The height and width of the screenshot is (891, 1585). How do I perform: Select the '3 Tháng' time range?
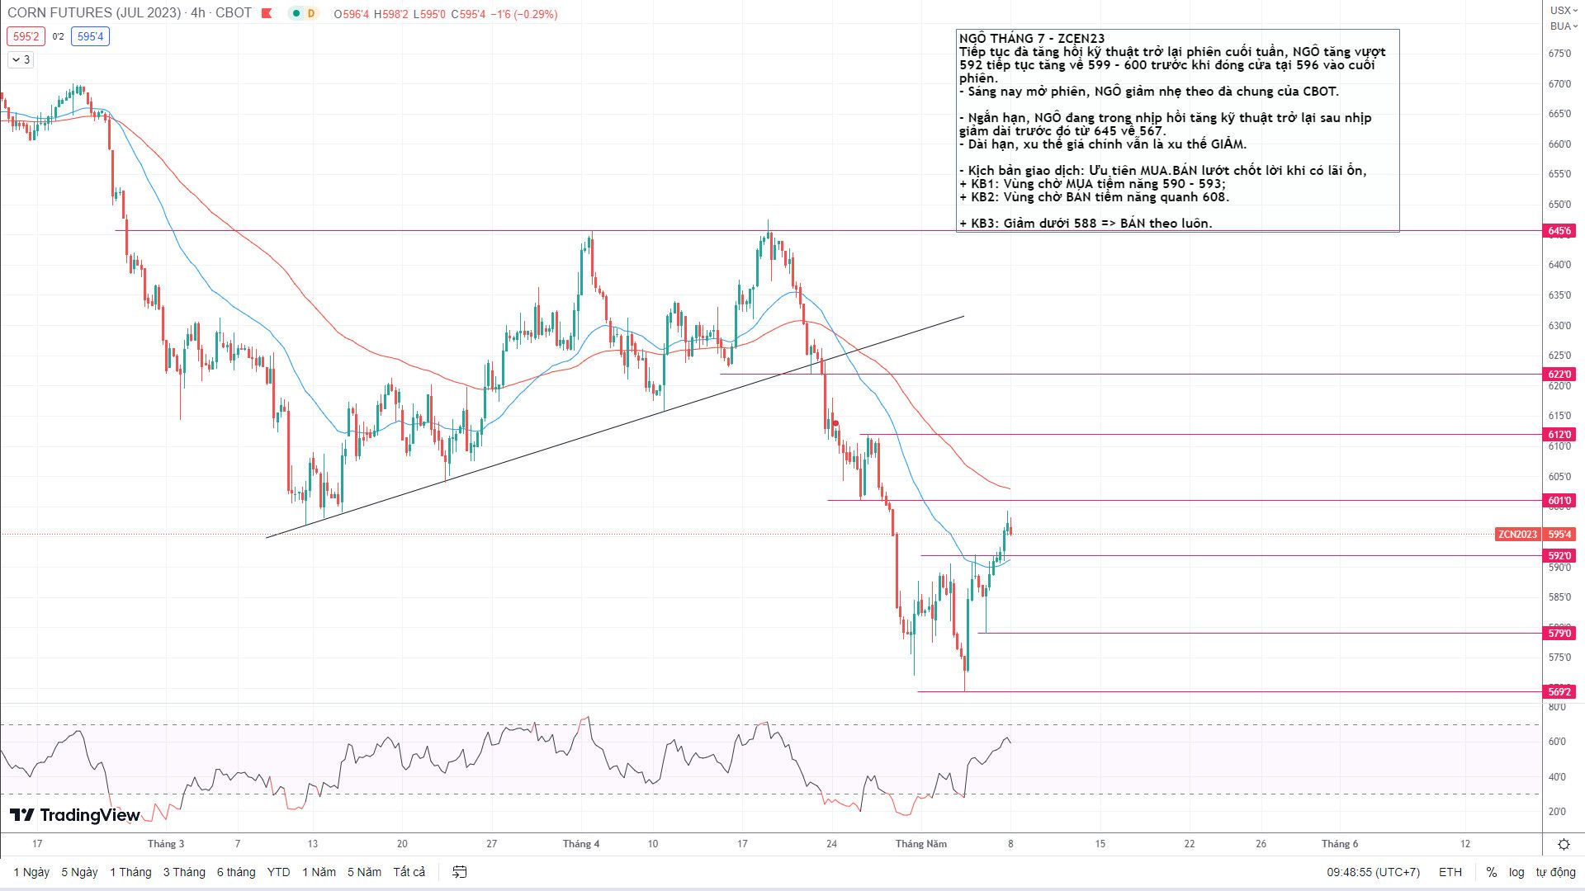(x=184, y=872)
